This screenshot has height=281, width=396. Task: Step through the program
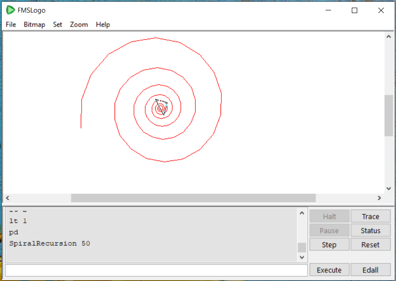tap(329, 244)
